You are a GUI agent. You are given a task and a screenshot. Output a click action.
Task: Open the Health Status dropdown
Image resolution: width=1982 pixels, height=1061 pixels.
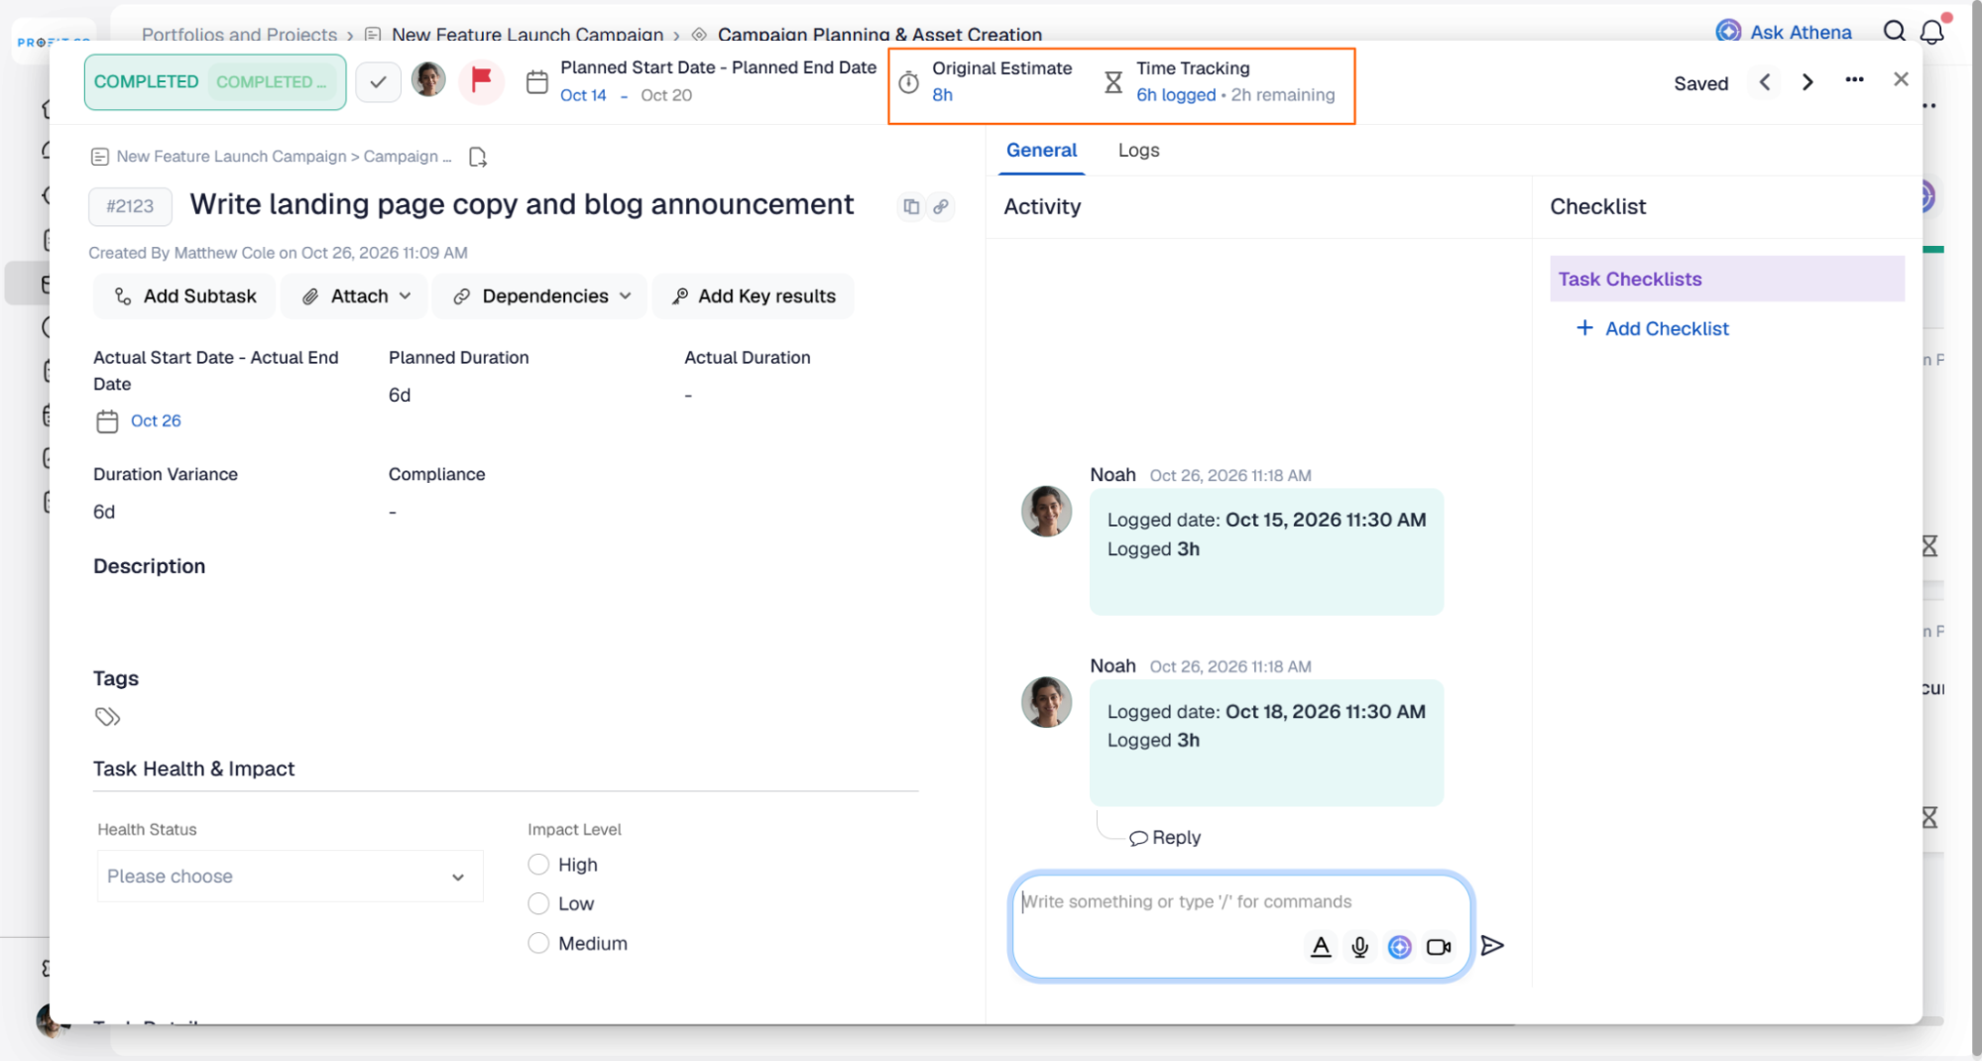(290, 877)
